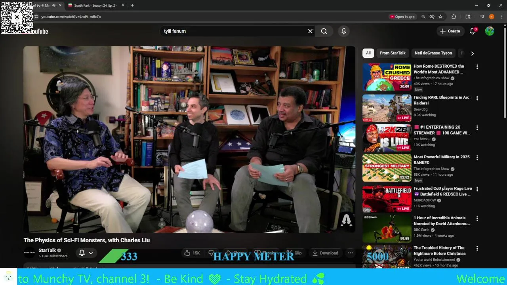This screenshot has height=285, width=507.
Task: Select the Neil deGrasse Tyson chip
Action: click(433, 53)
